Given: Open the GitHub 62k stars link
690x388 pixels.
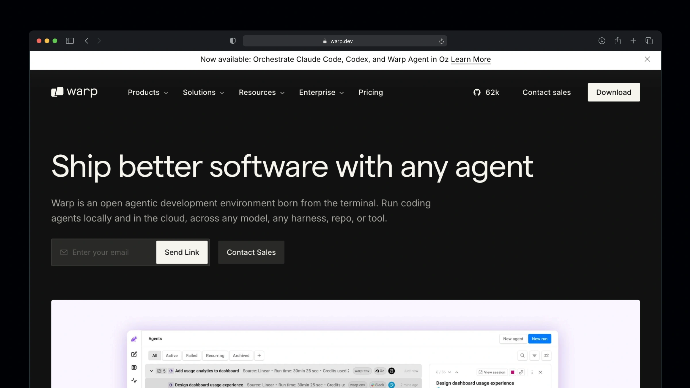Looking at the screenshot, I should (x=486, y=92).
